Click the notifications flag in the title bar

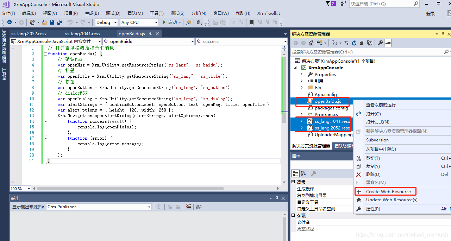(328, 4)
